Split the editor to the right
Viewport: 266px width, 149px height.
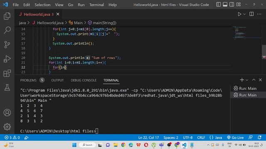(251, 14)
